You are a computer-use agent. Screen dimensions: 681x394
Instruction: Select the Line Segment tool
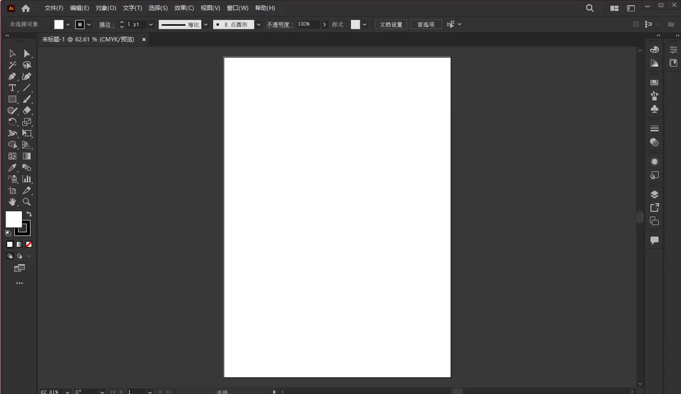(27, 88)
